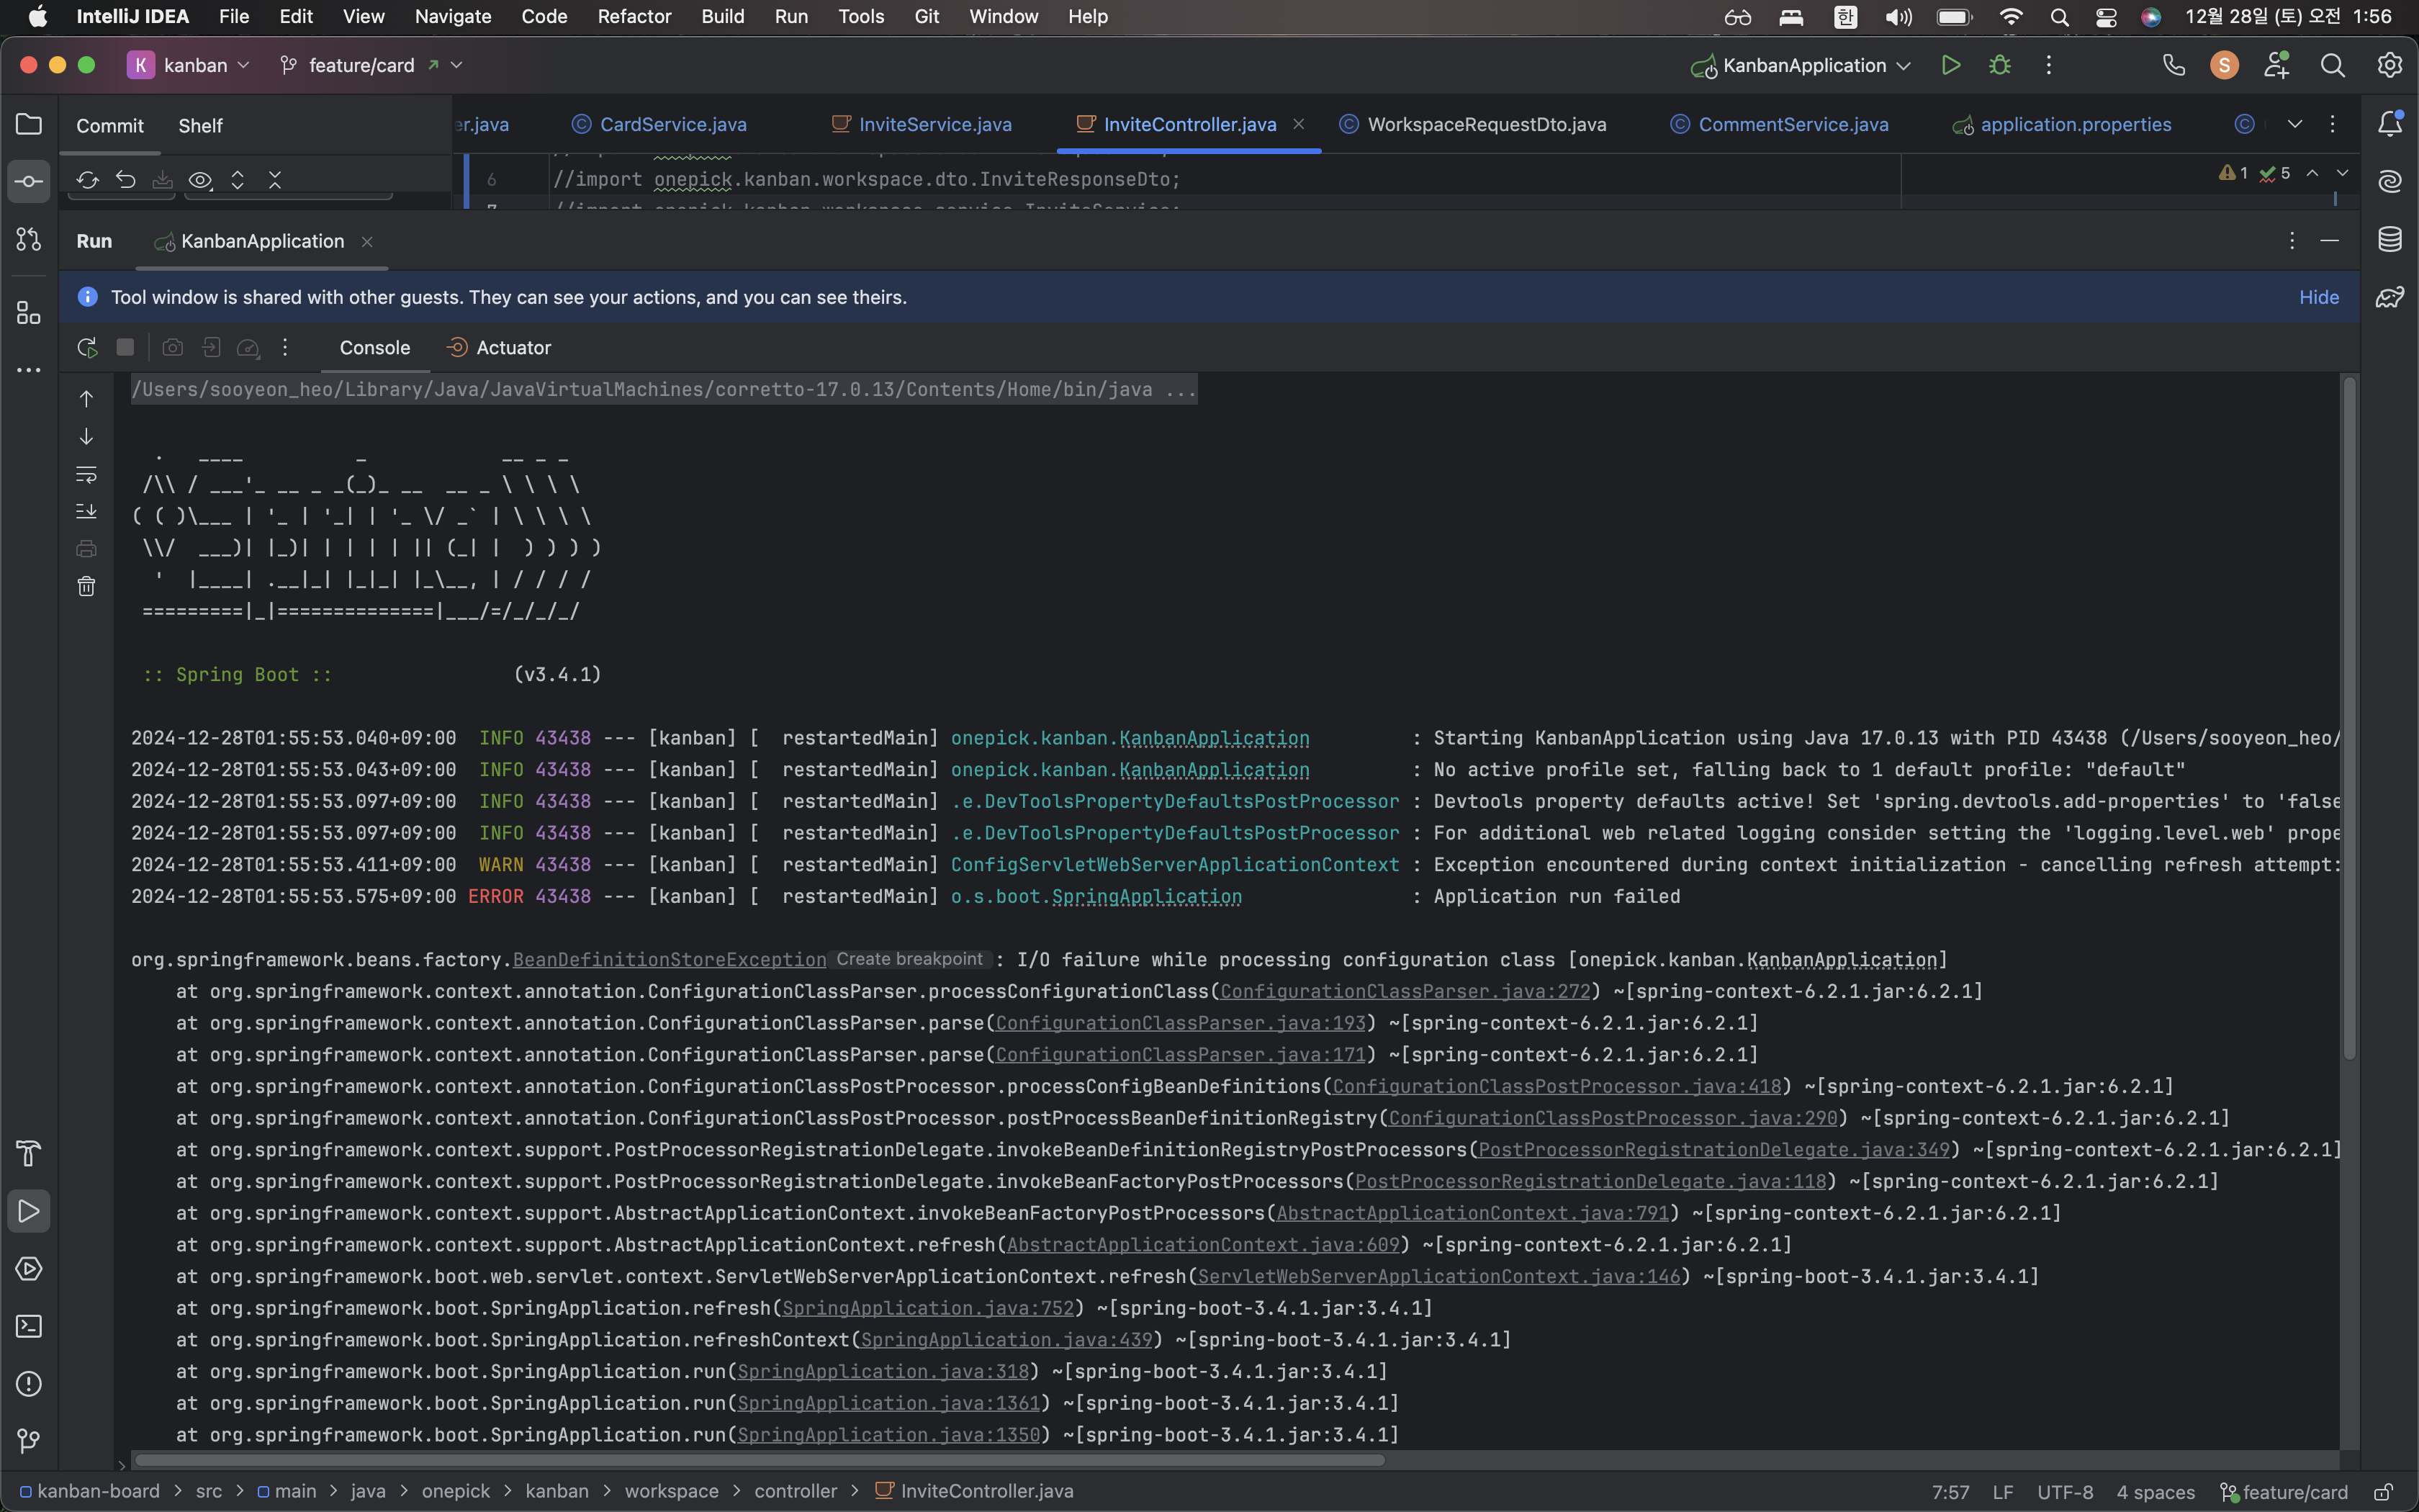
Task: Open IDE settings gear icon
Action: click(x=2390, y=65)
